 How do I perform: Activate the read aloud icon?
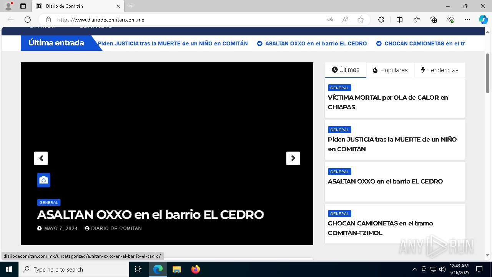345,20
